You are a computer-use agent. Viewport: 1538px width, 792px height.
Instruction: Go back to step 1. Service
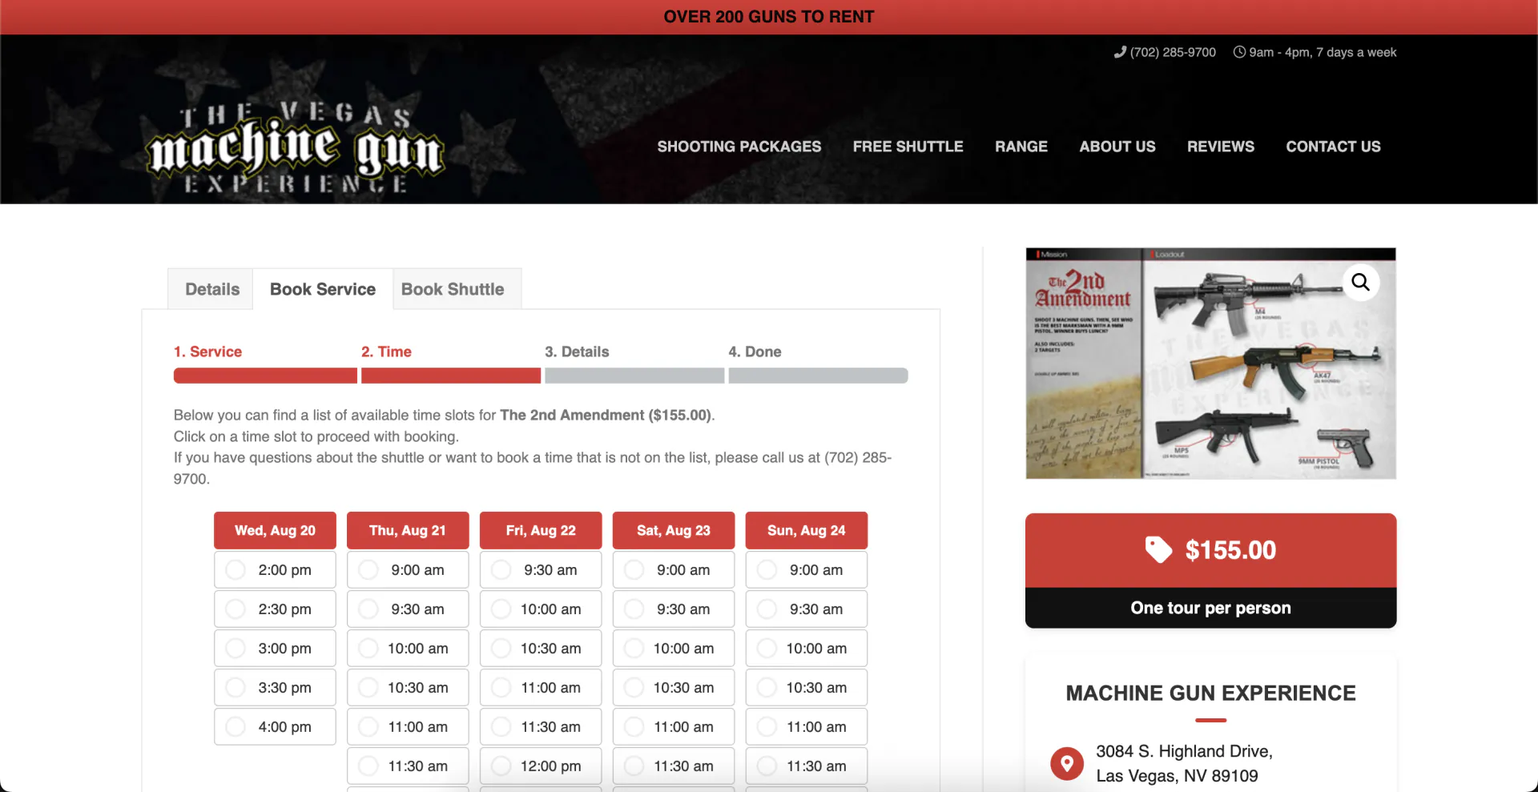[x=207, y=352]
